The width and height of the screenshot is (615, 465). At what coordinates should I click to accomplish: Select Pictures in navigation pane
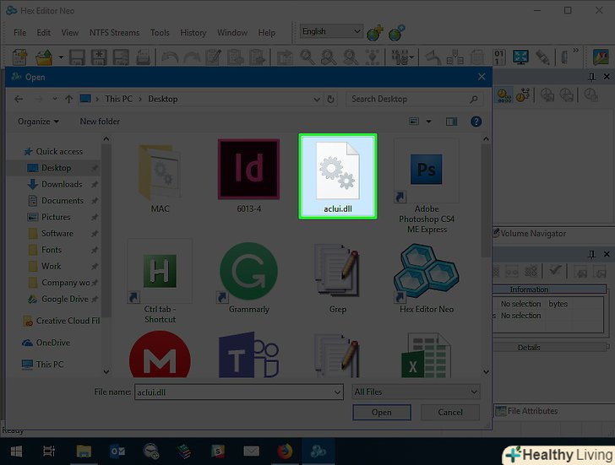pyautogui.click(x=56, y=217)
